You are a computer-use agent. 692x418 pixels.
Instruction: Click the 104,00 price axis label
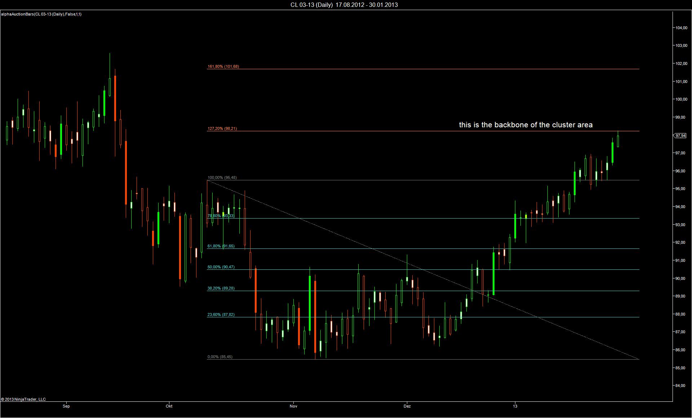point(681,28)
